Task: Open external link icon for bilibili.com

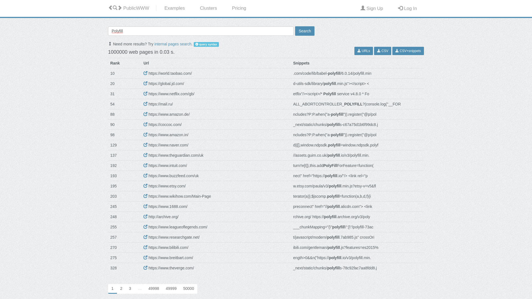Action: [x=145, y=248]
